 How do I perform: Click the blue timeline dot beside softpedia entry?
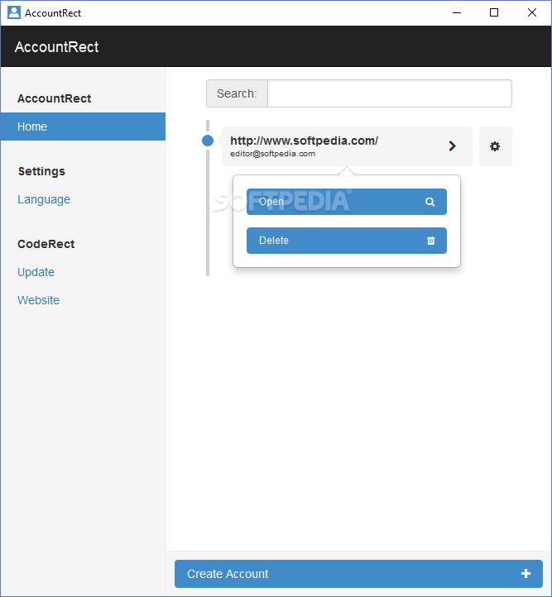(x=208, y=141)
